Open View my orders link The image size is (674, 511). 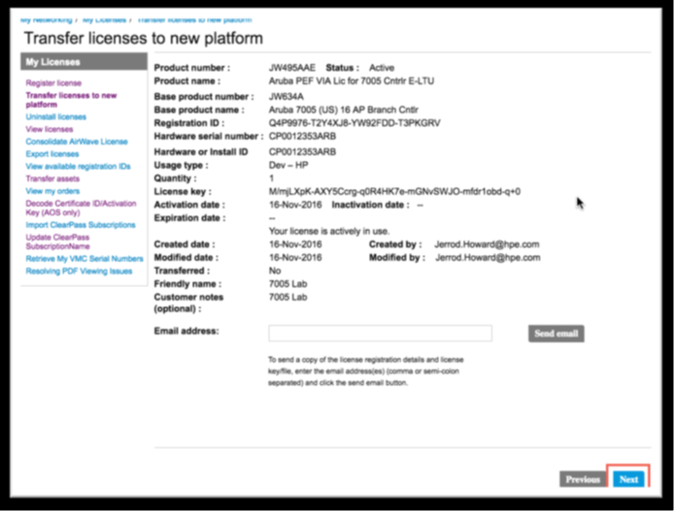pyautogui.click(x=52, y=191)
